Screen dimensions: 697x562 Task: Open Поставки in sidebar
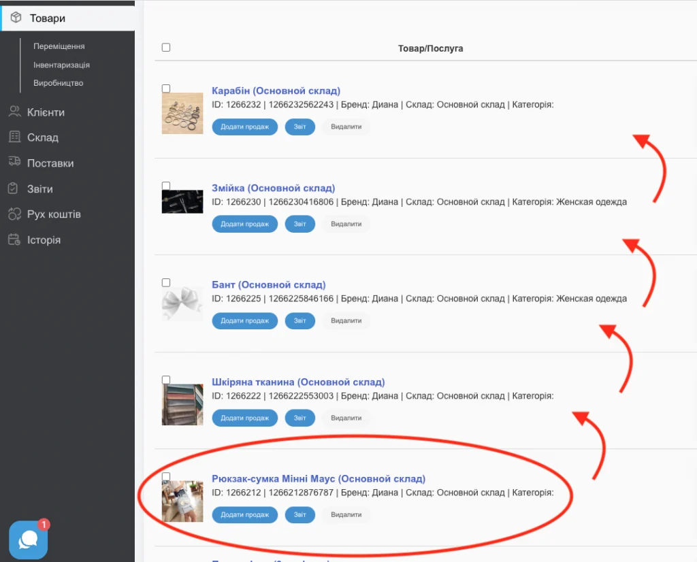click(x=50, y=163)
